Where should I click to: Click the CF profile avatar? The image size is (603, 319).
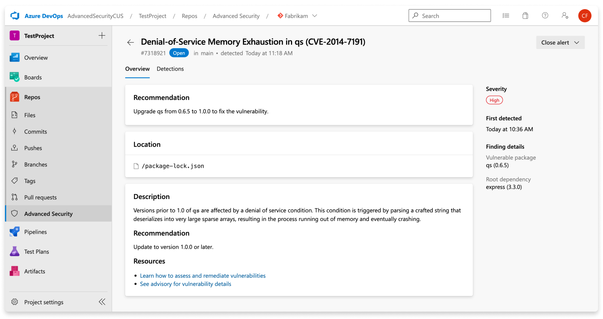click(585, 16)
